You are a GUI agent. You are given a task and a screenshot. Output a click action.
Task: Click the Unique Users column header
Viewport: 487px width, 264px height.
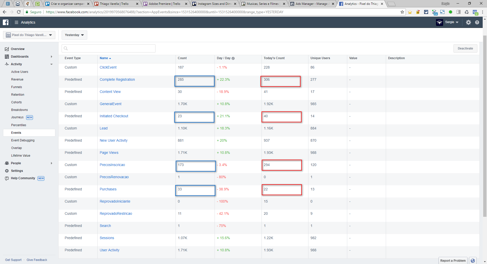(x=320, y=58)
